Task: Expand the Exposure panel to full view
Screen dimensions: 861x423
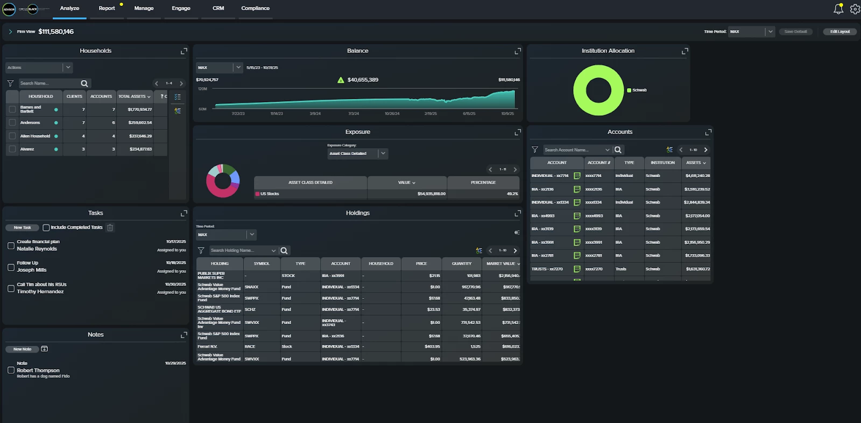Action: pyautogui.click(x=518, y=132)
